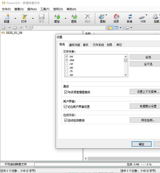
Task: Check the .7z file association
Action: click(67, 71)
